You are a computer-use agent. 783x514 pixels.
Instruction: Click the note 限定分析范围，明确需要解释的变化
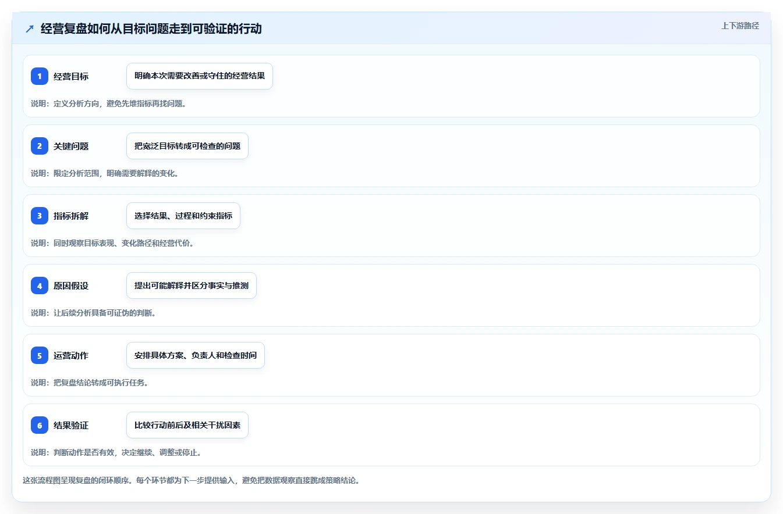(x=116, y=173)
